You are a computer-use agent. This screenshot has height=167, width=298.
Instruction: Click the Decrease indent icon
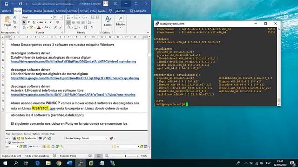(93, 17)
